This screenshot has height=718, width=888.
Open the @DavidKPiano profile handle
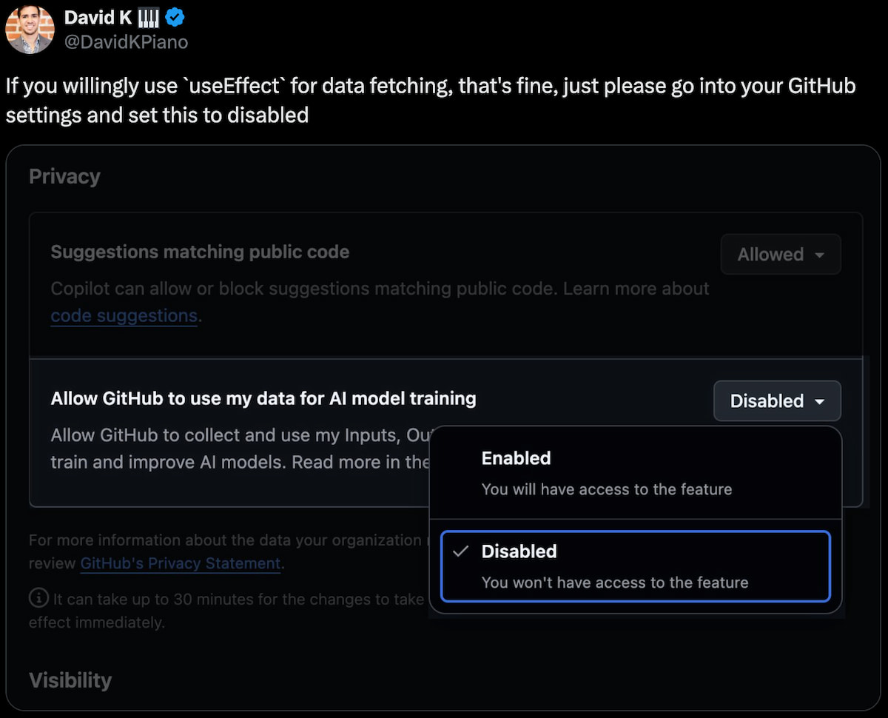click(x=127, y=42)
